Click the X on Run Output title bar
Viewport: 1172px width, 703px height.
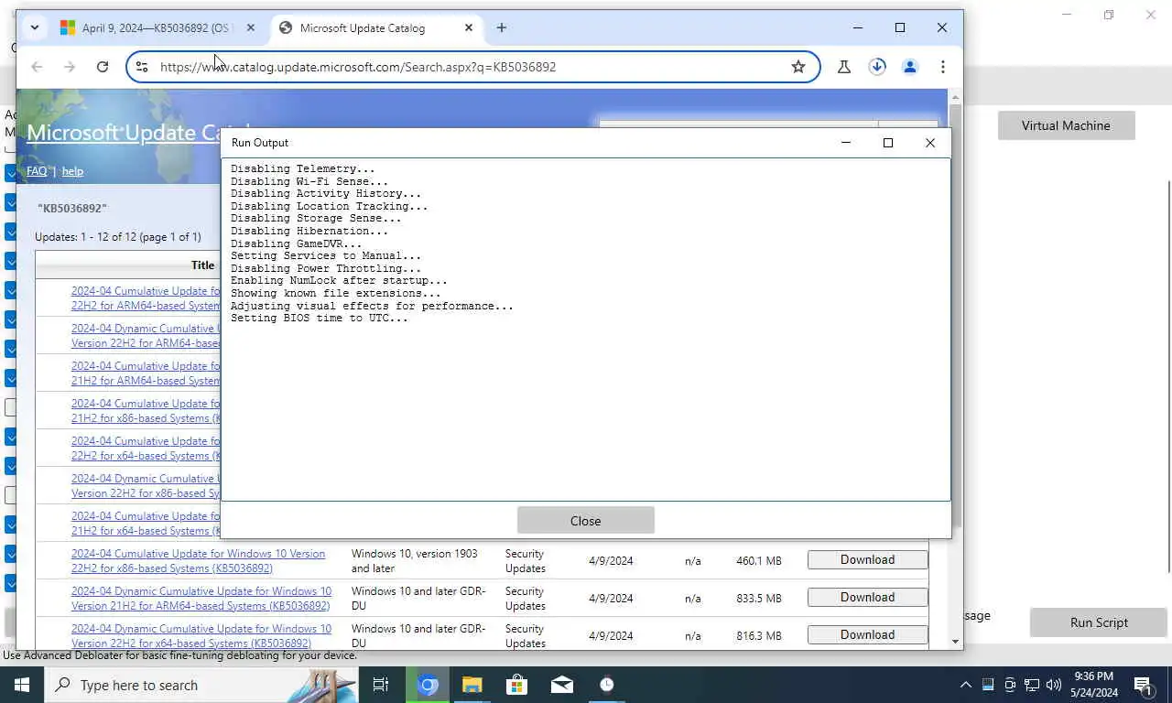point(930,143)
